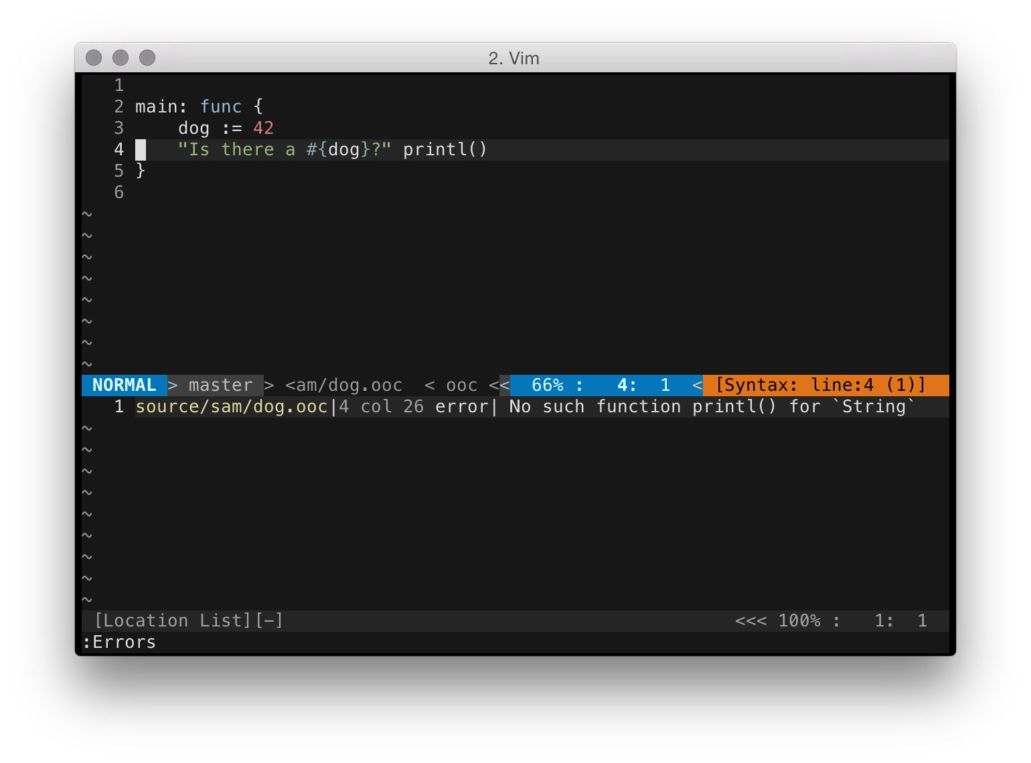Click the [Location List][-] status label
Image resolution: width=1031 pixels, height=763 pixels.
click(188, 620)
